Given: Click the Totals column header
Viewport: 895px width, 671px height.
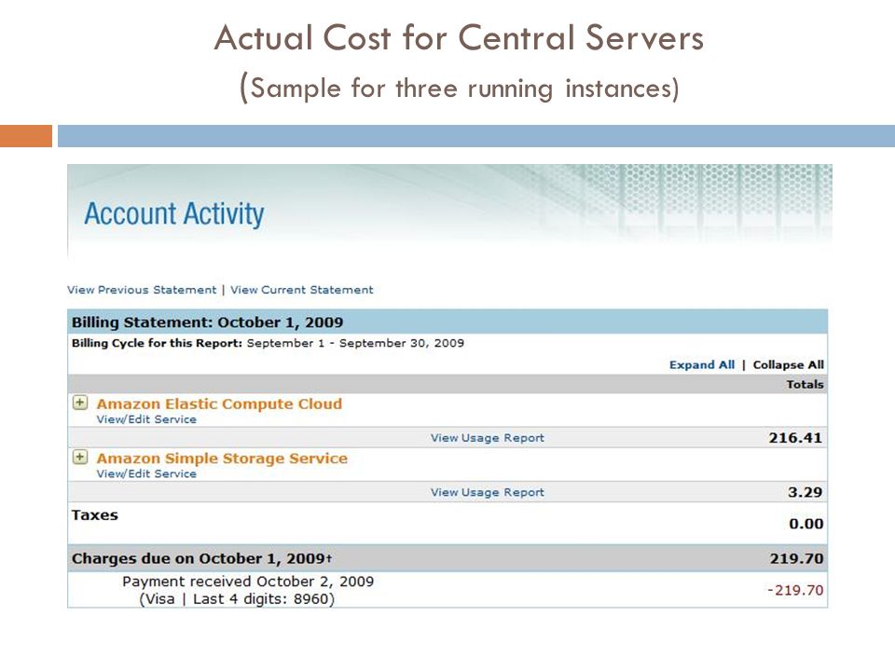Looking at the screenshot, I should tap(805, 385).
